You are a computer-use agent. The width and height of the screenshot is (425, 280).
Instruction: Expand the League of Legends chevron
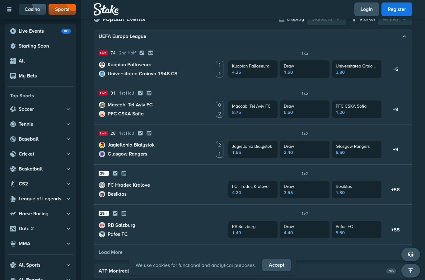68,199
